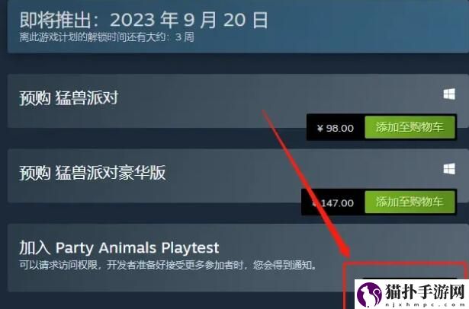Click Windows icon in 预购 猛兽派对 box
The image size is (469, 309).
(x=449, y=94)
